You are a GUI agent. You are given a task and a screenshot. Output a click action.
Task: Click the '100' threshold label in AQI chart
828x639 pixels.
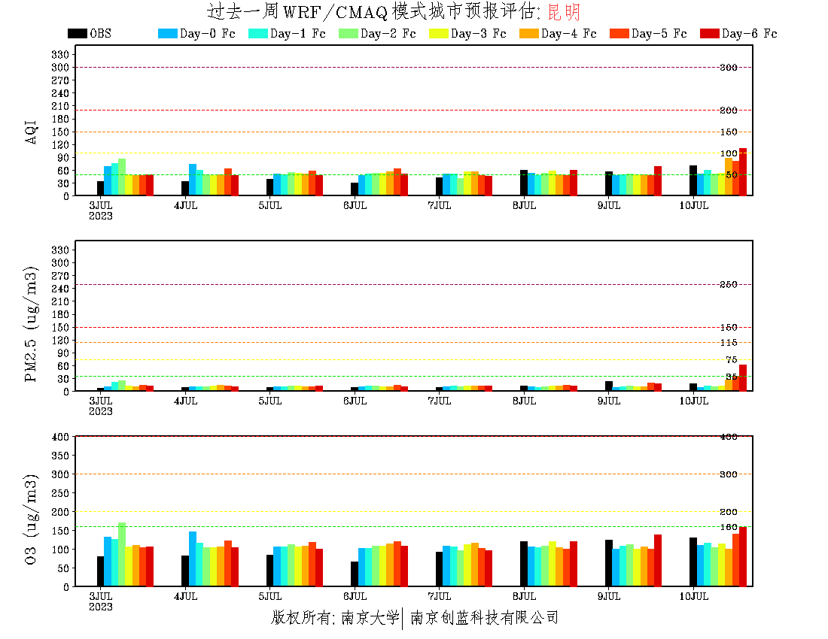pos(729,153)
